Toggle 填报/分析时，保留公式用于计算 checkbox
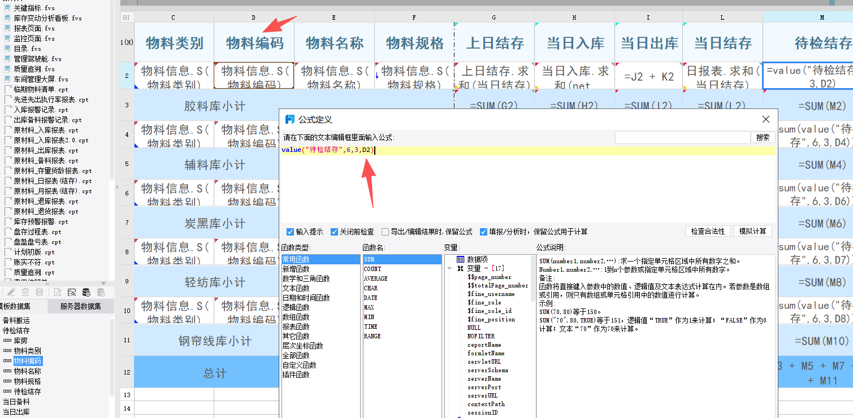Screen dimensions: 853x418 click(x=483, y=232)
